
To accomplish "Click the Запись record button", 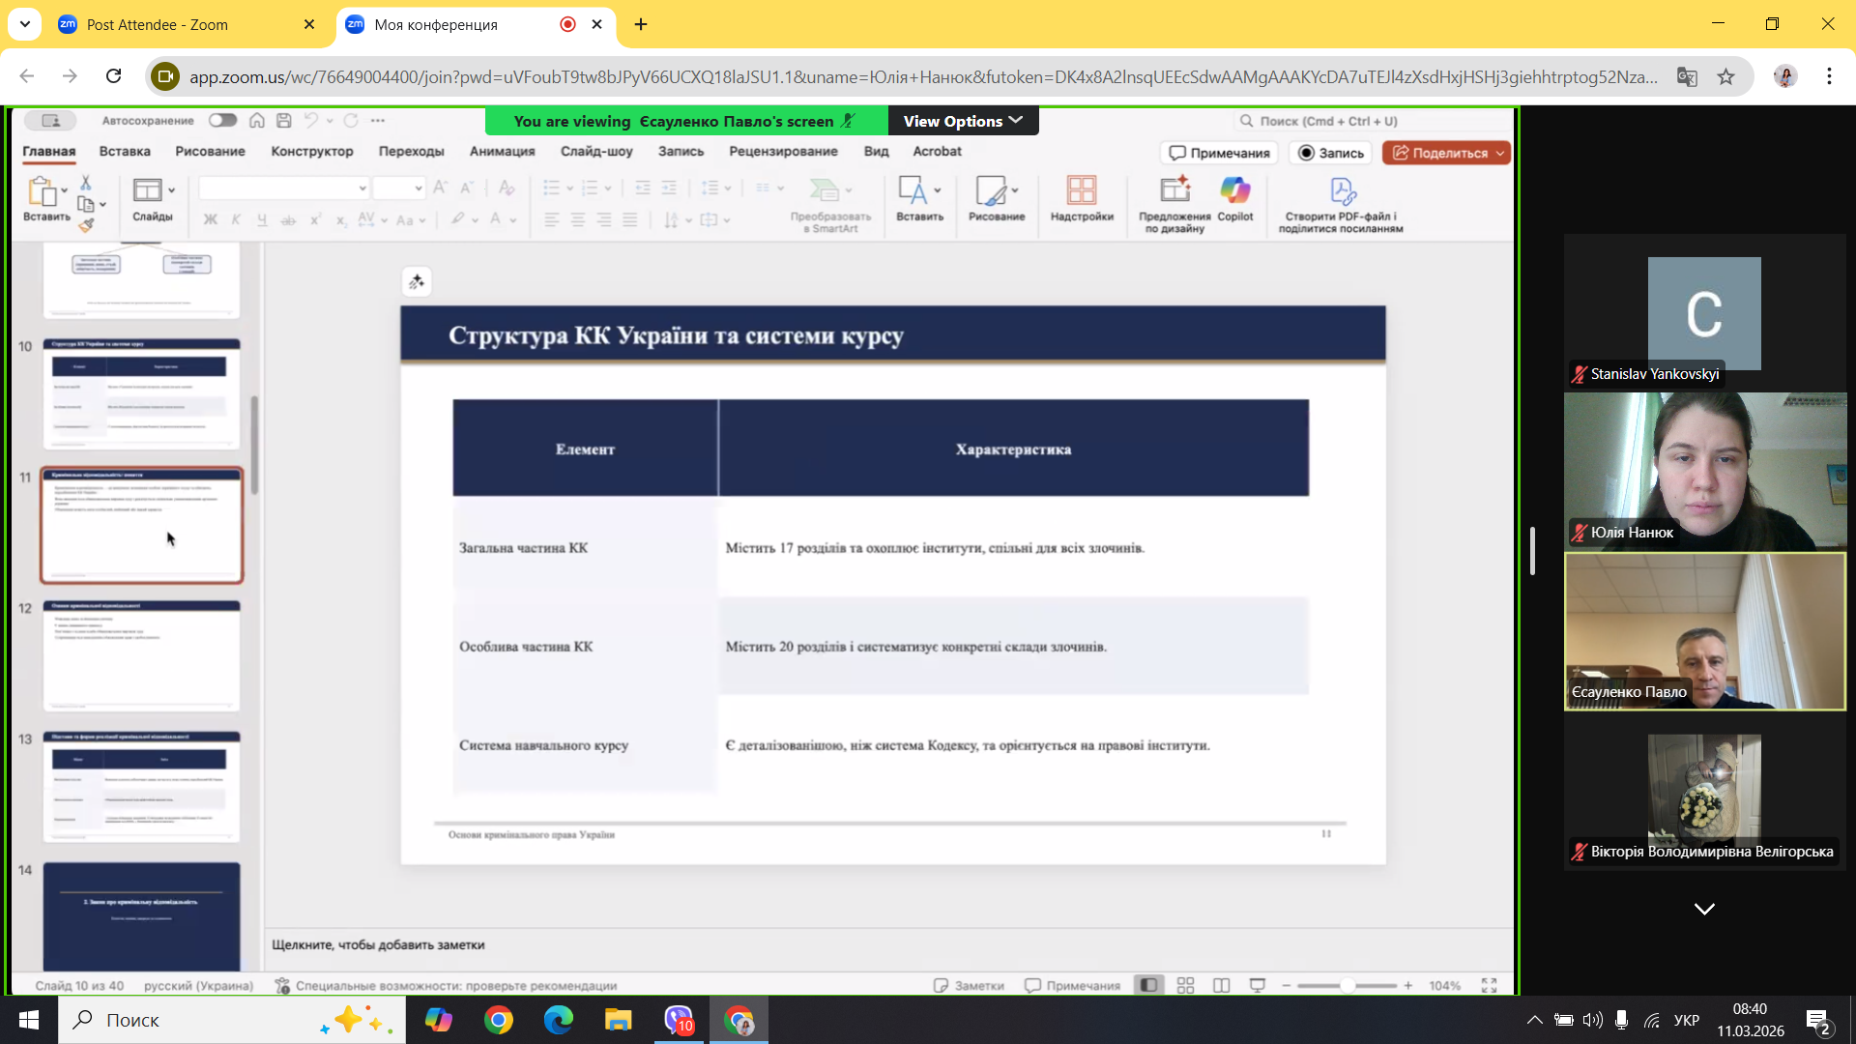I will click(x=1331, y=153).
